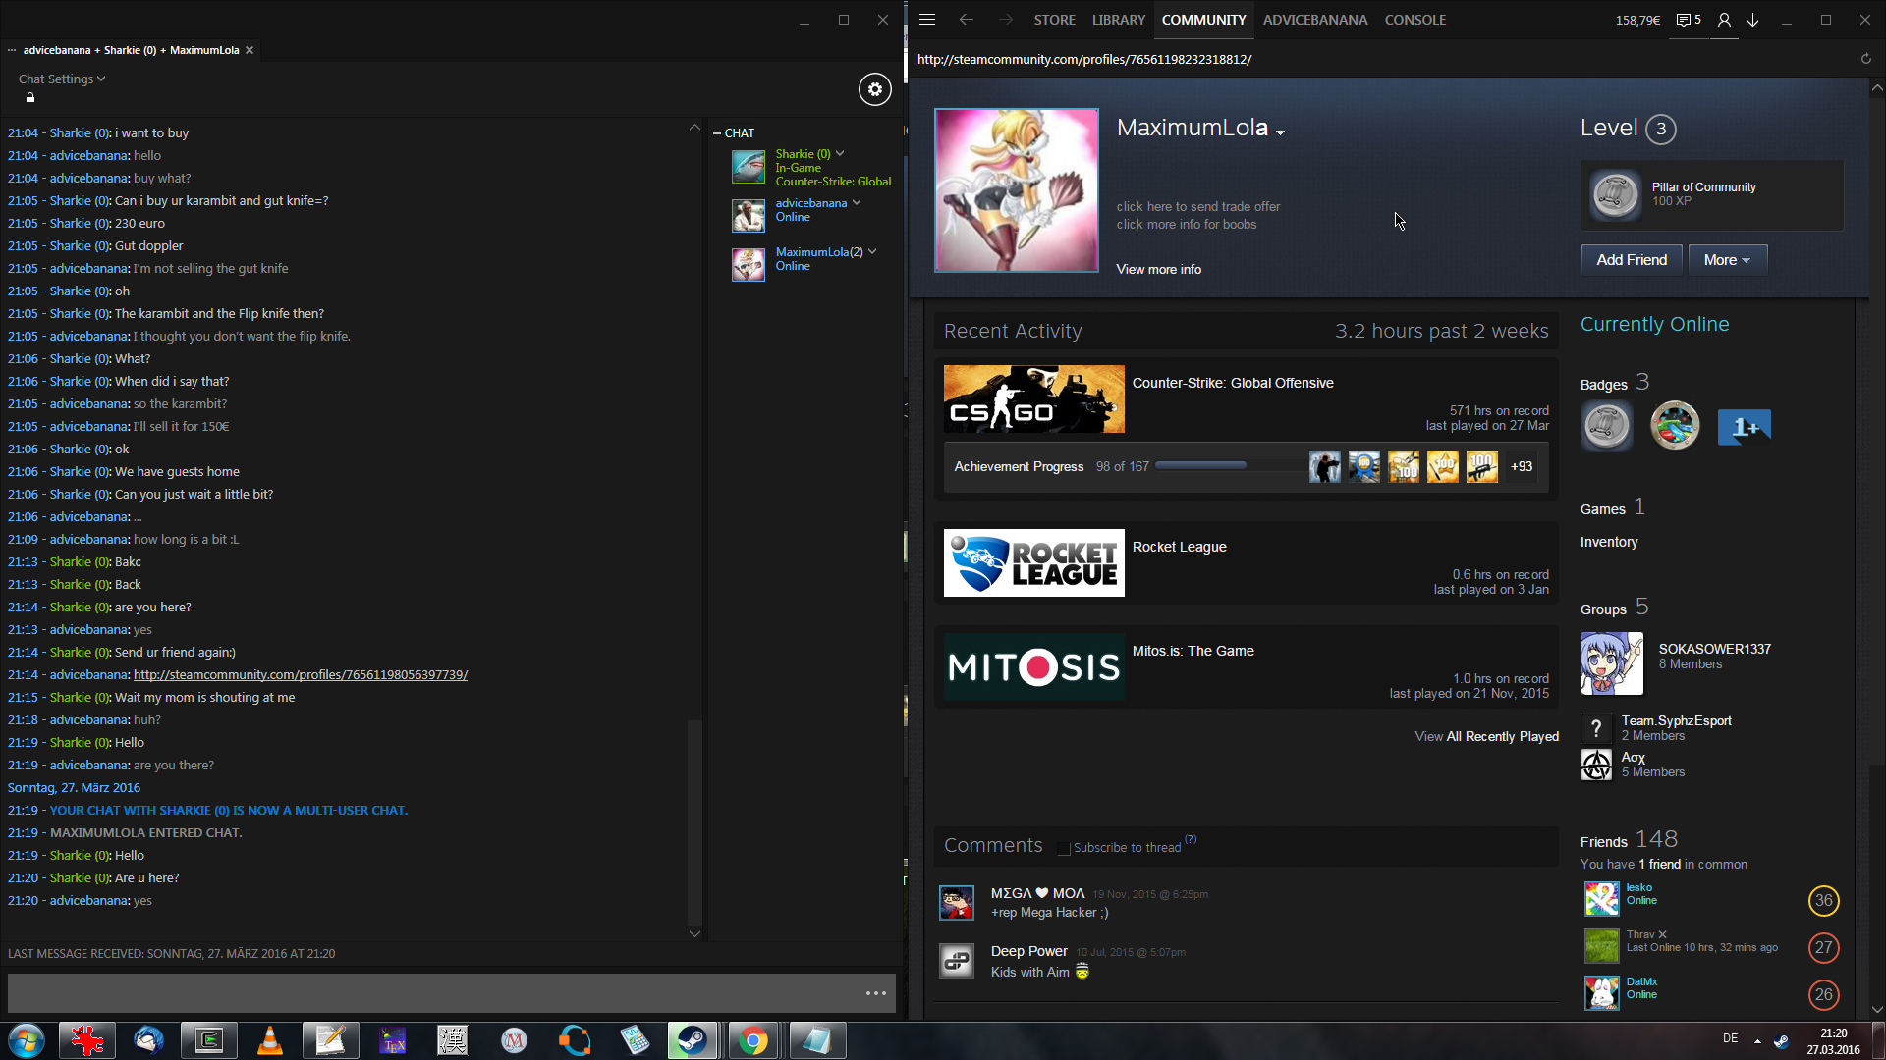Tick the Subscribe to thread checkbox
1886x1060 pixels.
[x=1063, y=848]
